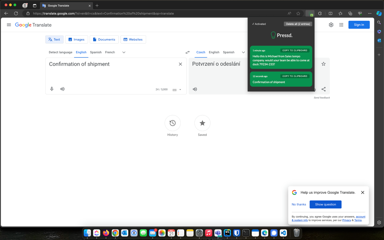Select Czech as target language
Viewport: 384px width, 240px height.
pyautogui.click(x=201, y=52)
